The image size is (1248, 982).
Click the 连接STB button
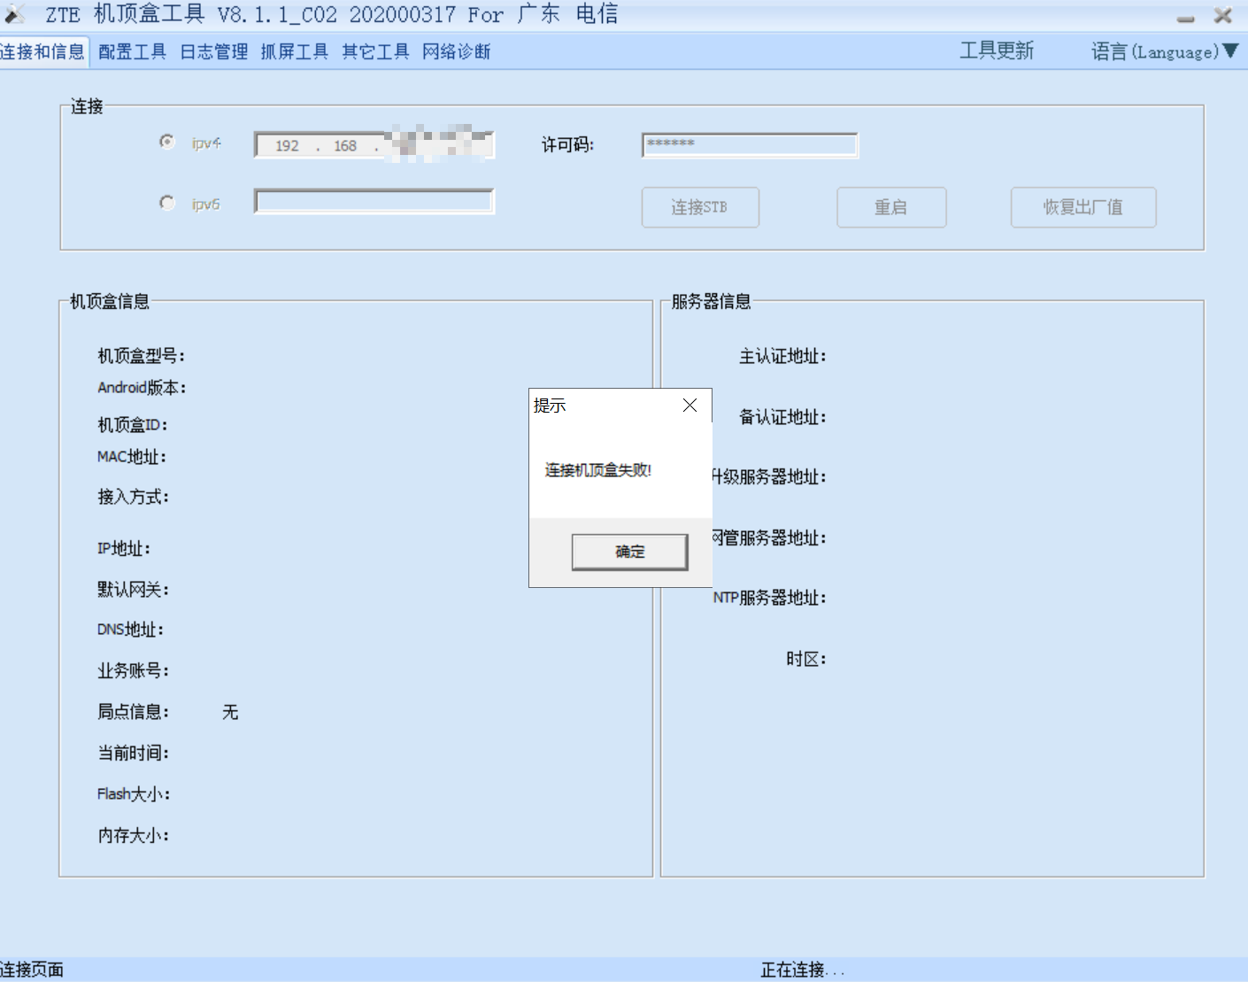(700, 207)
